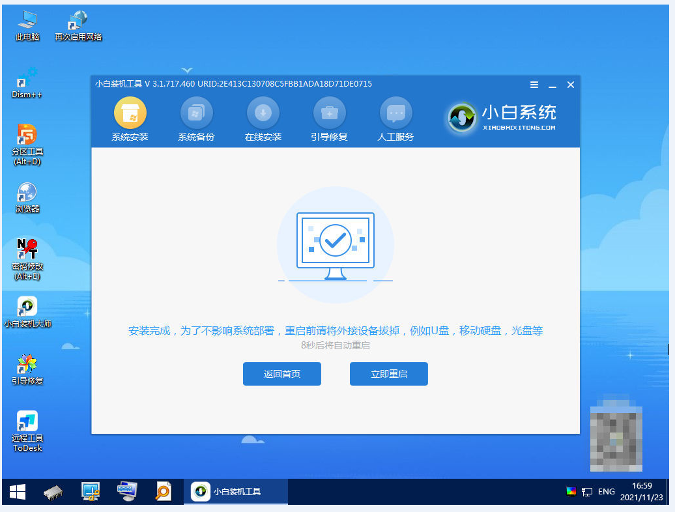Open Dism++ desktop shortcut
The height and width of the screenshot is (512, 675).
27,78
